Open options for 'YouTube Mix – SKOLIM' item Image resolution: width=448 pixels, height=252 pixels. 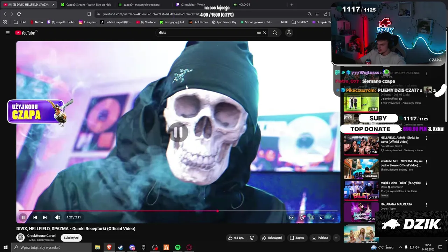(x=426, y=162)
